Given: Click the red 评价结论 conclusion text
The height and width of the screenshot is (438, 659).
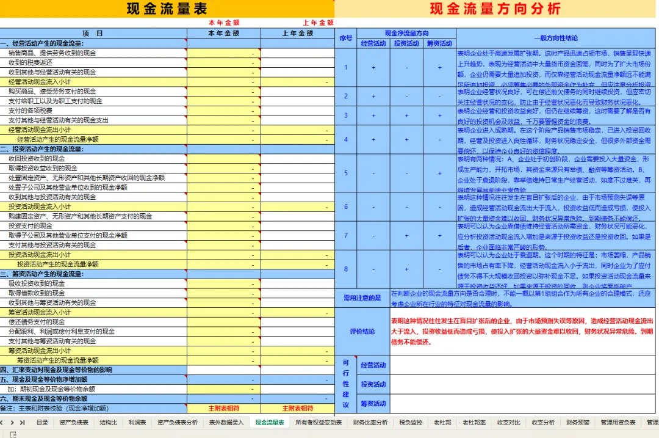Looking at the screenshot, I should point(522,332).
